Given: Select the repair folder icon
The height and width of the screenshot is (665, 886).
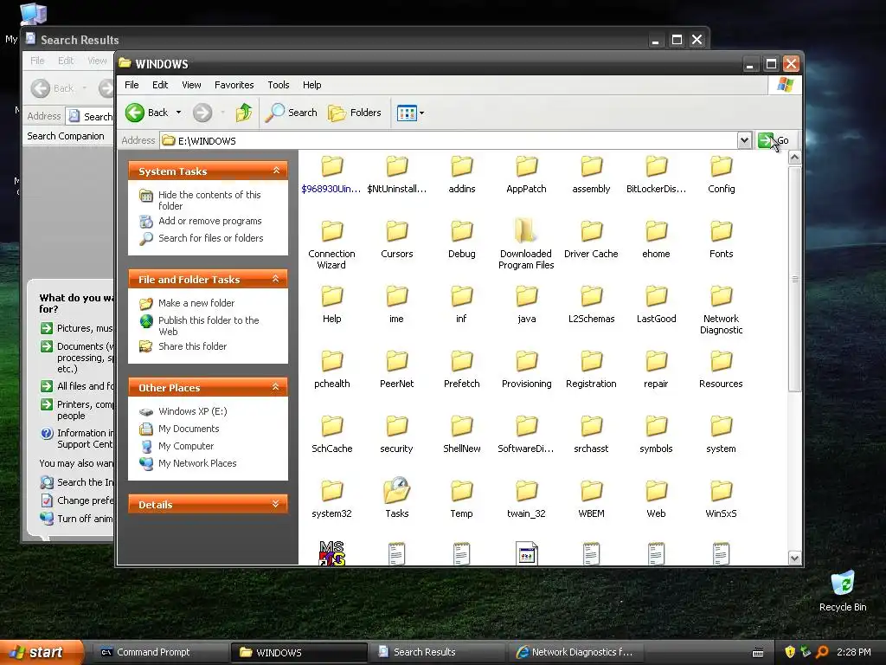Looking at the screenshot, I should [656, 361].
